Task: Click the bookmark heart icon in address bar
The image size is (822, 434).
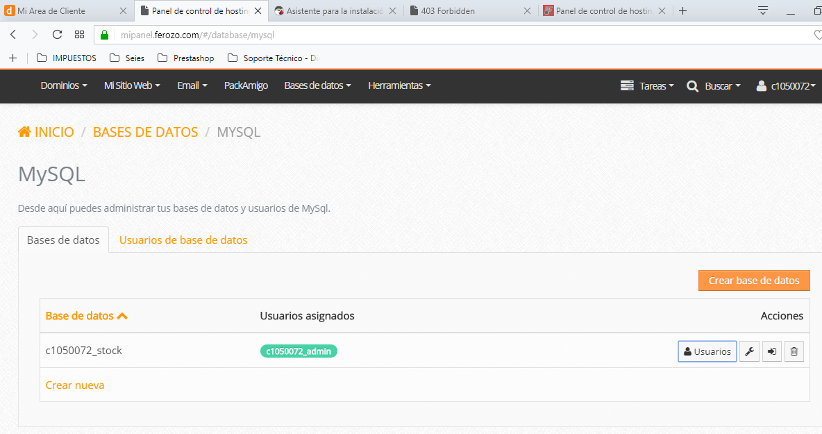Action: (x=817, y=35)
